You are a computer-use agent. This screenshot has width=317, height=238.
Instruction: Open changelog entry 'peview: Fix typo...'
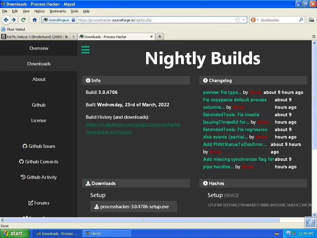coord(222,92)
